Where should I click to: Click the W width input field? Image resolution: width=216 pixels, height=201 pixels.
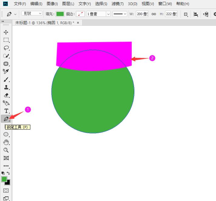(142, 14)
